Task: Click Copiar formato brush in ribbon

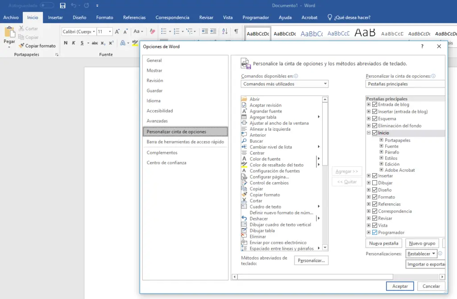Action: coord(37,46)
